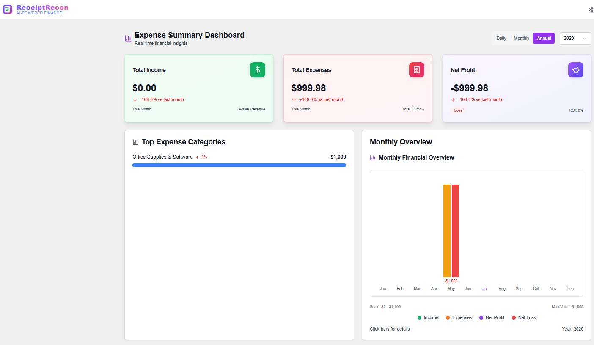Click the purple icon next to Monthly Financial Overview
The width and height of the screenshot is (594, 345).
[373, 157]
